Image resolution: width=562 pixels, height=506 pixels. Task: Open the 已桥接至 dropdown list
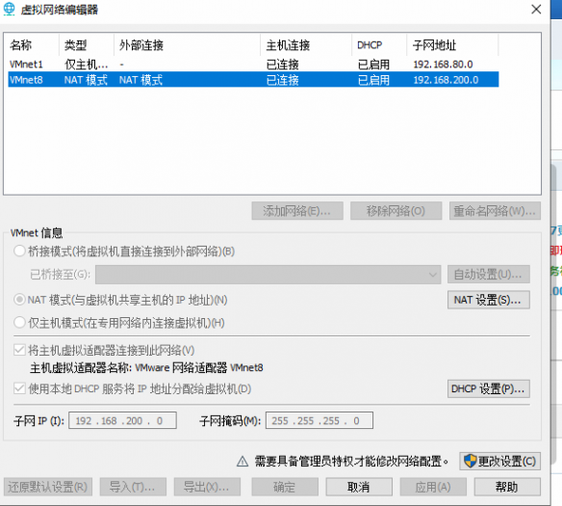click(268, 275)
